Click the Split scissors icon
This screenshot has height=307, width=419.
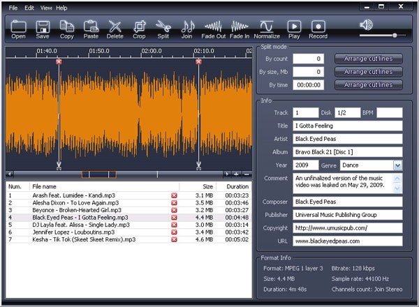click(x=163, y=28)
